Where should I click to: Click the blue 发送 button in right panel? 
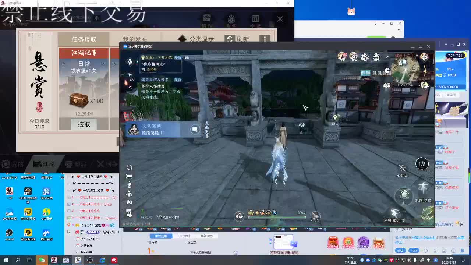[400, 251]
